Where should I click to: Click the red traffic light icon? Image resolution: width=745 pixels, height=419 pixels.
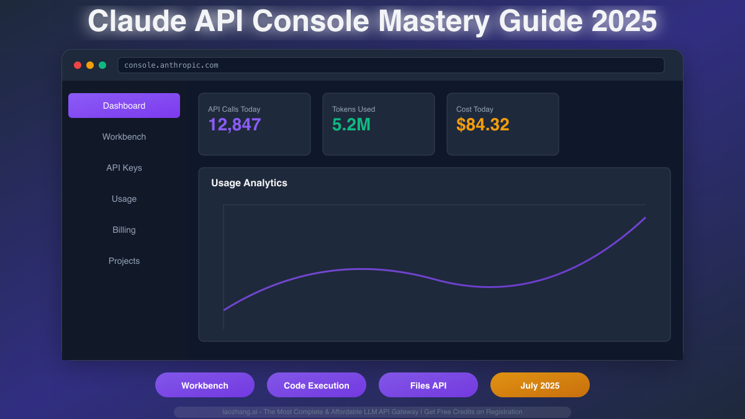(77, 65)
